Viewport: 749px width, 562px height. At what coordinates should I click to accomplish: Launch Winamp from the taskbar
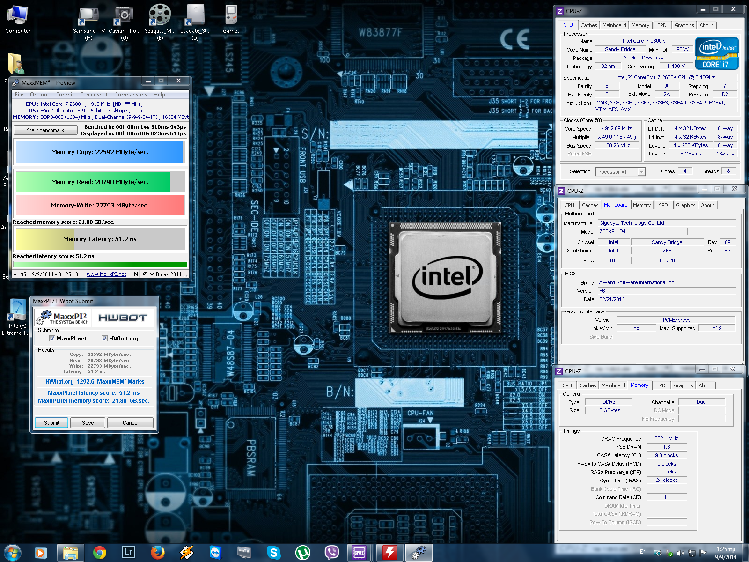click(x=187, y=553)
